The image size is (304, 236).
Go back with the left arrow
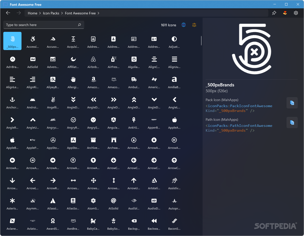(8, 13)
